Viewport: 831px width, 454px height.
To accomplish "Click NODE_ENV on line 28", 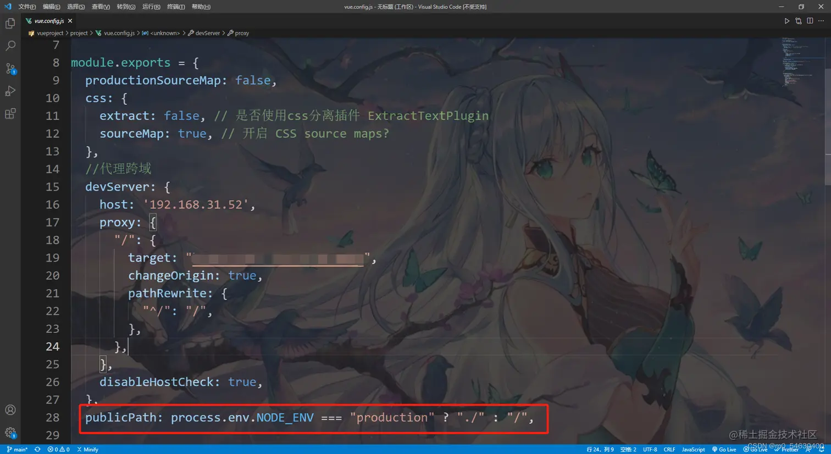I will pyautogui.click(x=285, y=417).
